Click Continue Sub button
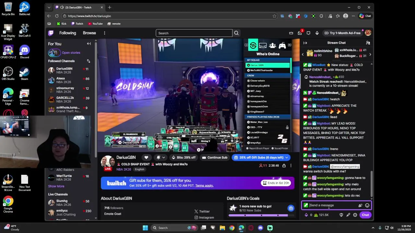This screenshot has height=233, width=415. [214, 157]
